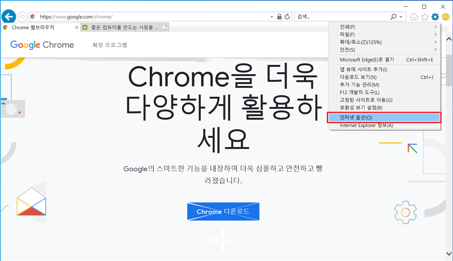Click the magnifier search icon
The image size is (453, 261).
click(394, 17)
